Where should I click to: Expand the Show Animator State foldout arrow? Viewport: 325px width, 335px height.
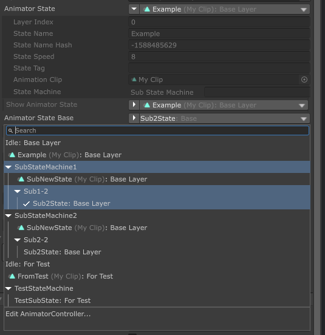(x=134, y=105)
